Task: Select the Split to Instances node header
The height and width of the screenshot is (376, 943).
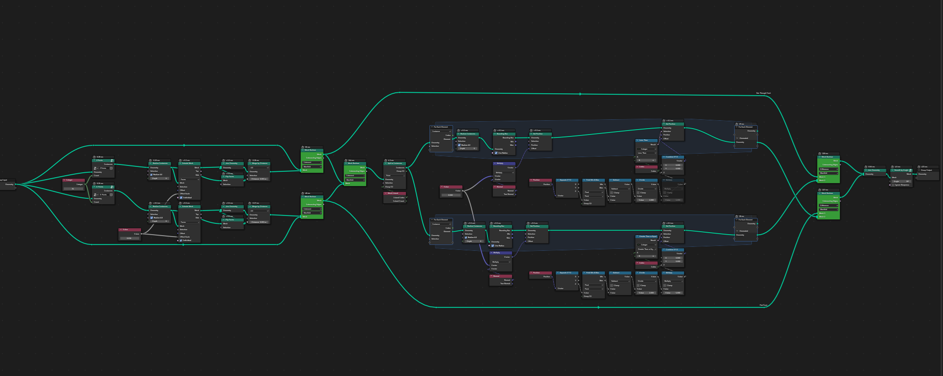Action: pos(395,163)
